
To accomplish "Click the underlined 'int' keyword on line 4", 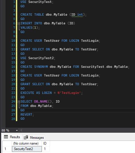I will tap(80, 15).
